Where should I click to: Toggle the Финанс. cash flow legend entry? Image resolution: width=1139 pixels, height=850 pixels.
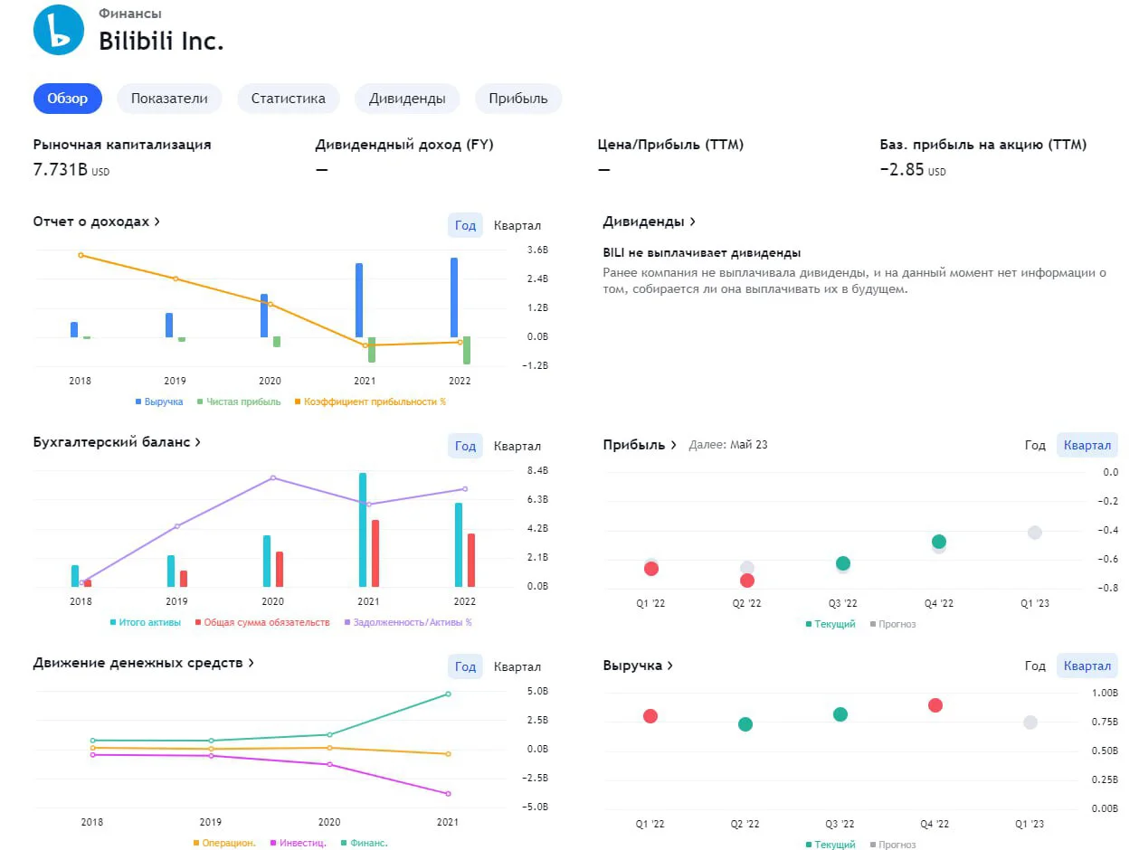[364, 843]
